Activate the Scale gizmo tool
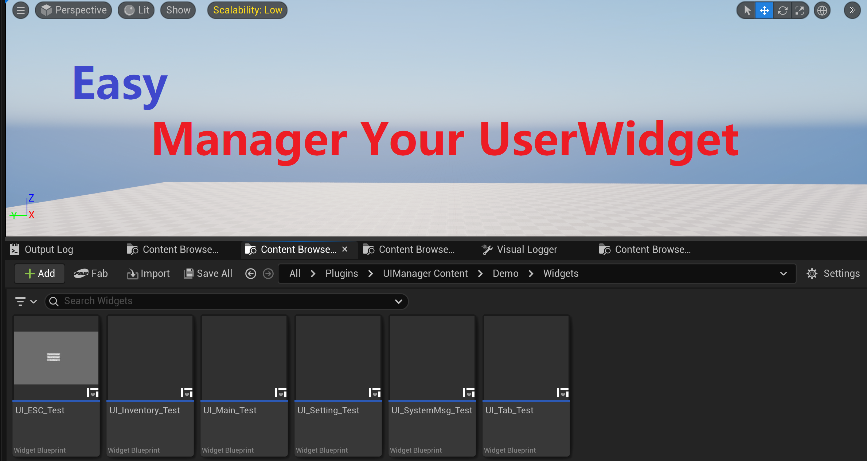Viewport: 867px width, 461px height. click(800, 10)
